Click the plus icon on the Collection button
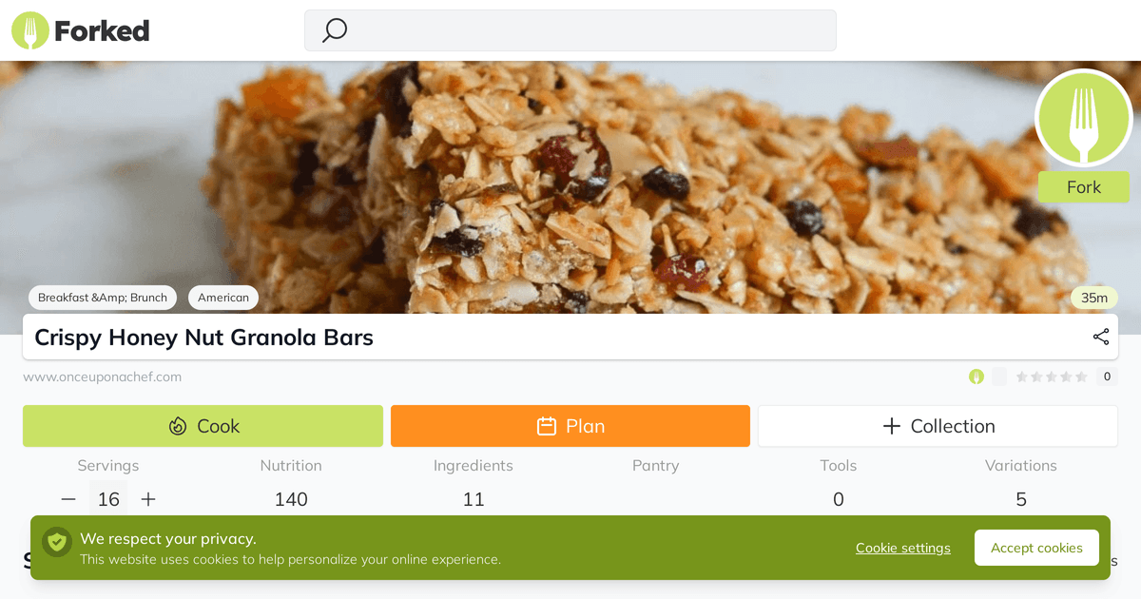1141x599 pixels. tap(892, 425)
